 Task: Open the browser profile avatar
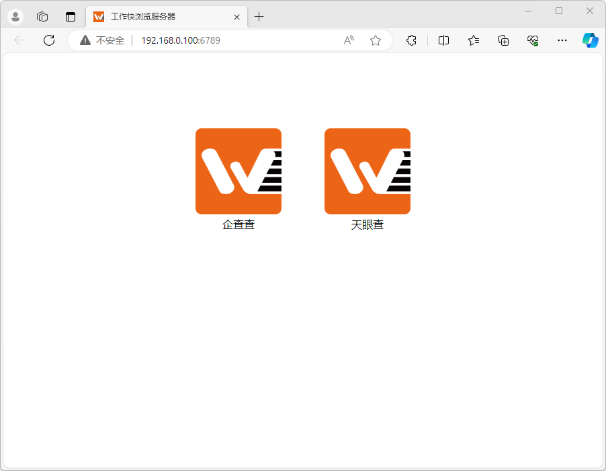15,17
